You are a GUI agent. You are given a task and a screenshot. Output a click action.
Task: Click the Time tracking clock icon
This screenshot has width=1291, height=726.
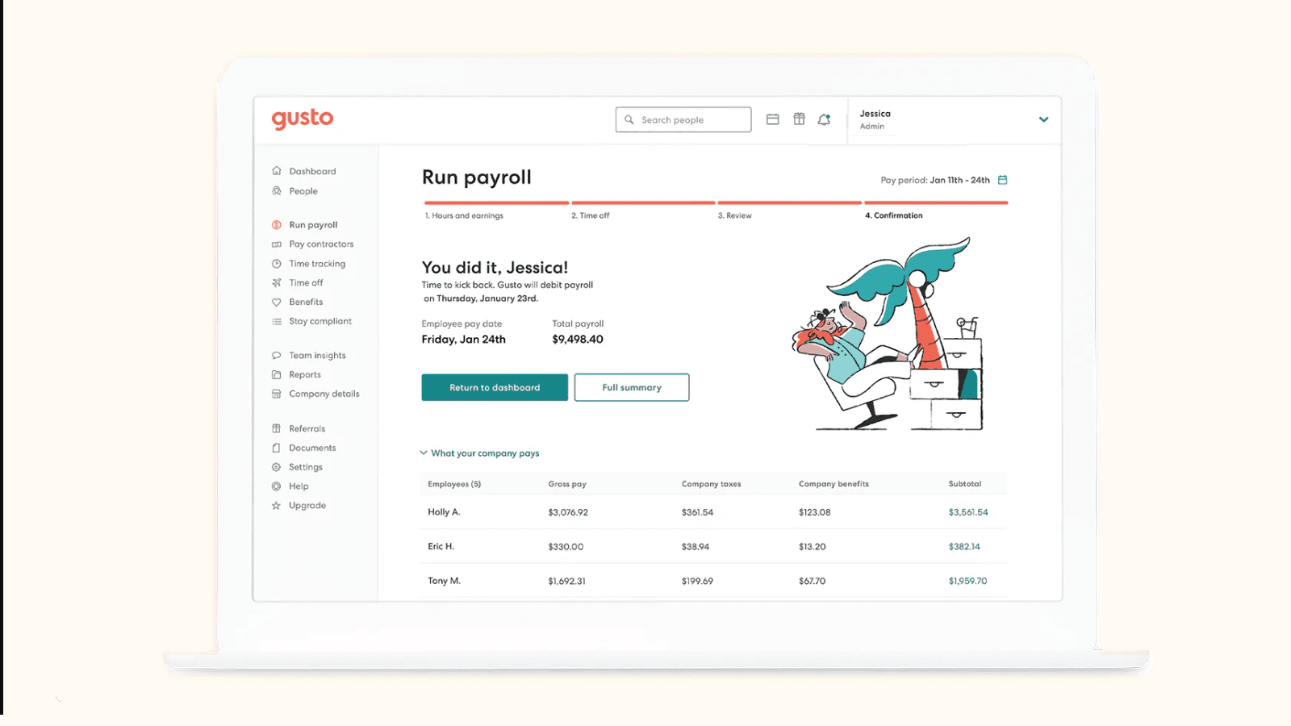(276, 263)
